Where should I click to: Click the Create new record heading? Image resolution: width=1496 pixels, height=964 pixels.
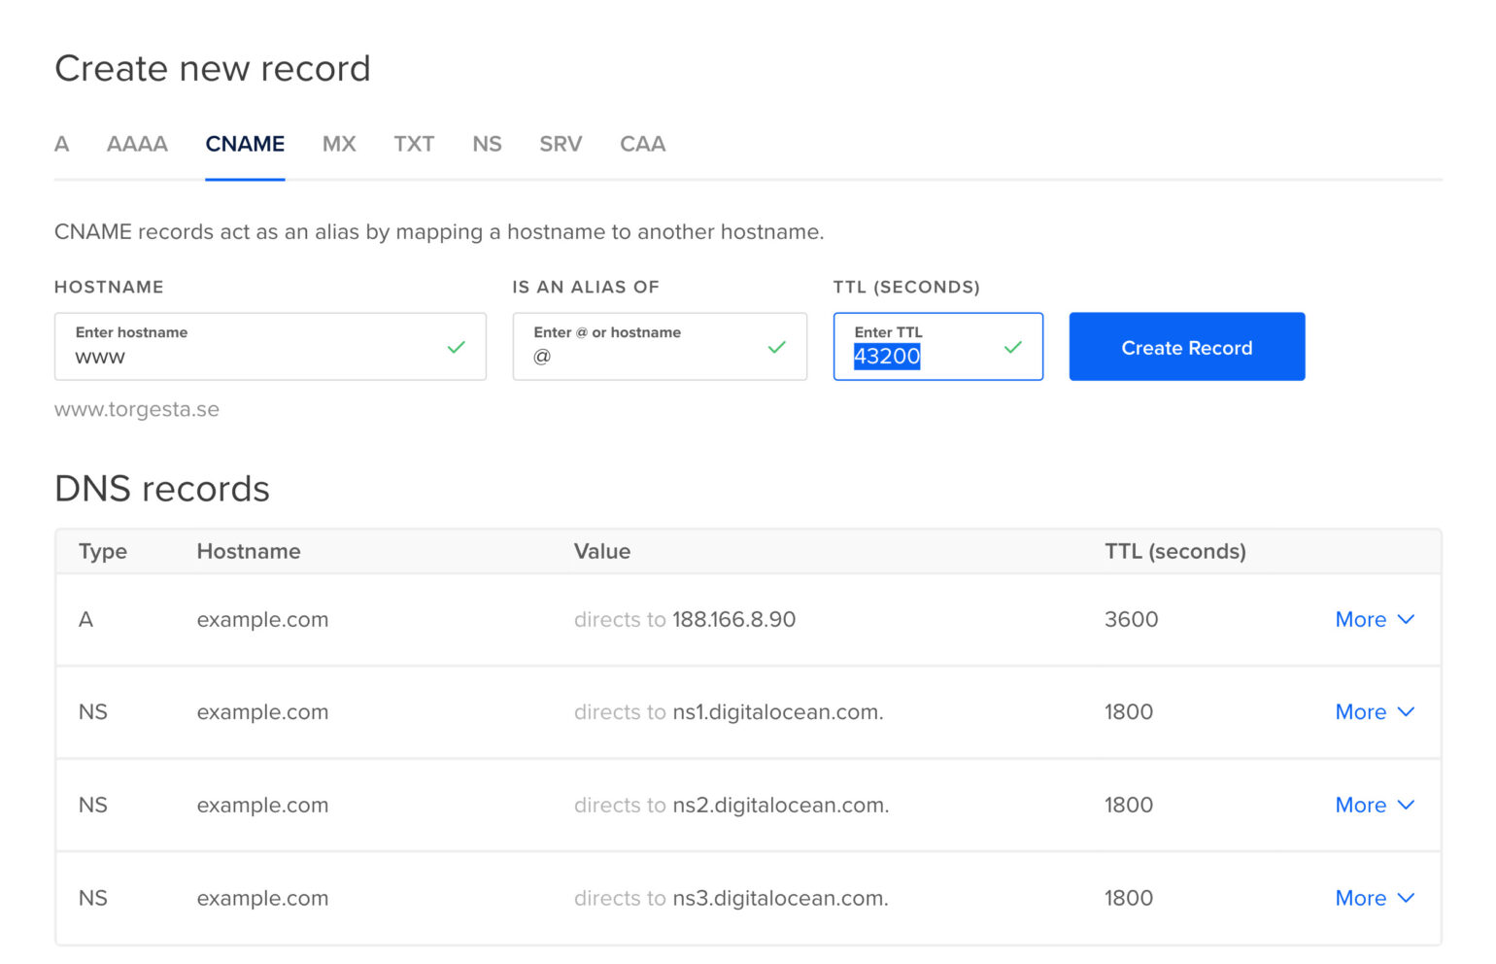[213, 68]
